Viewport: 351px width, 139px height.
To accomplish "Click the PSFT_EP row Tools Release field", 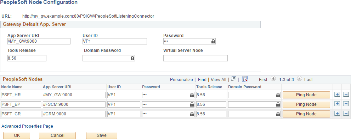I will 211,104.
